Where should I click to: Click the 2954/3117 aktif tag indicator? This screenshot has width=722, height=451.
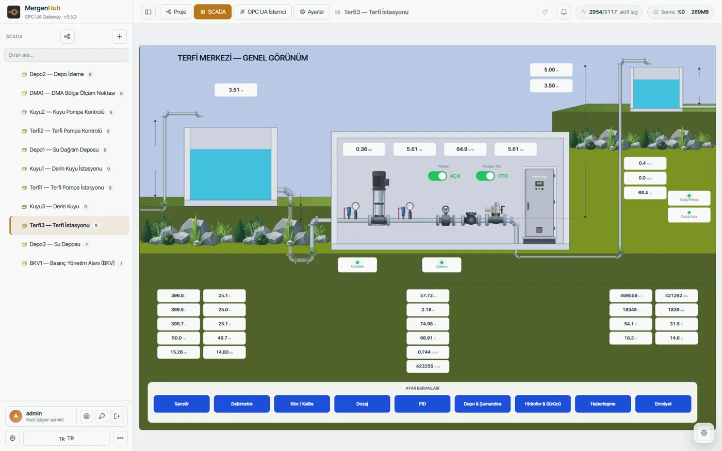609,12
